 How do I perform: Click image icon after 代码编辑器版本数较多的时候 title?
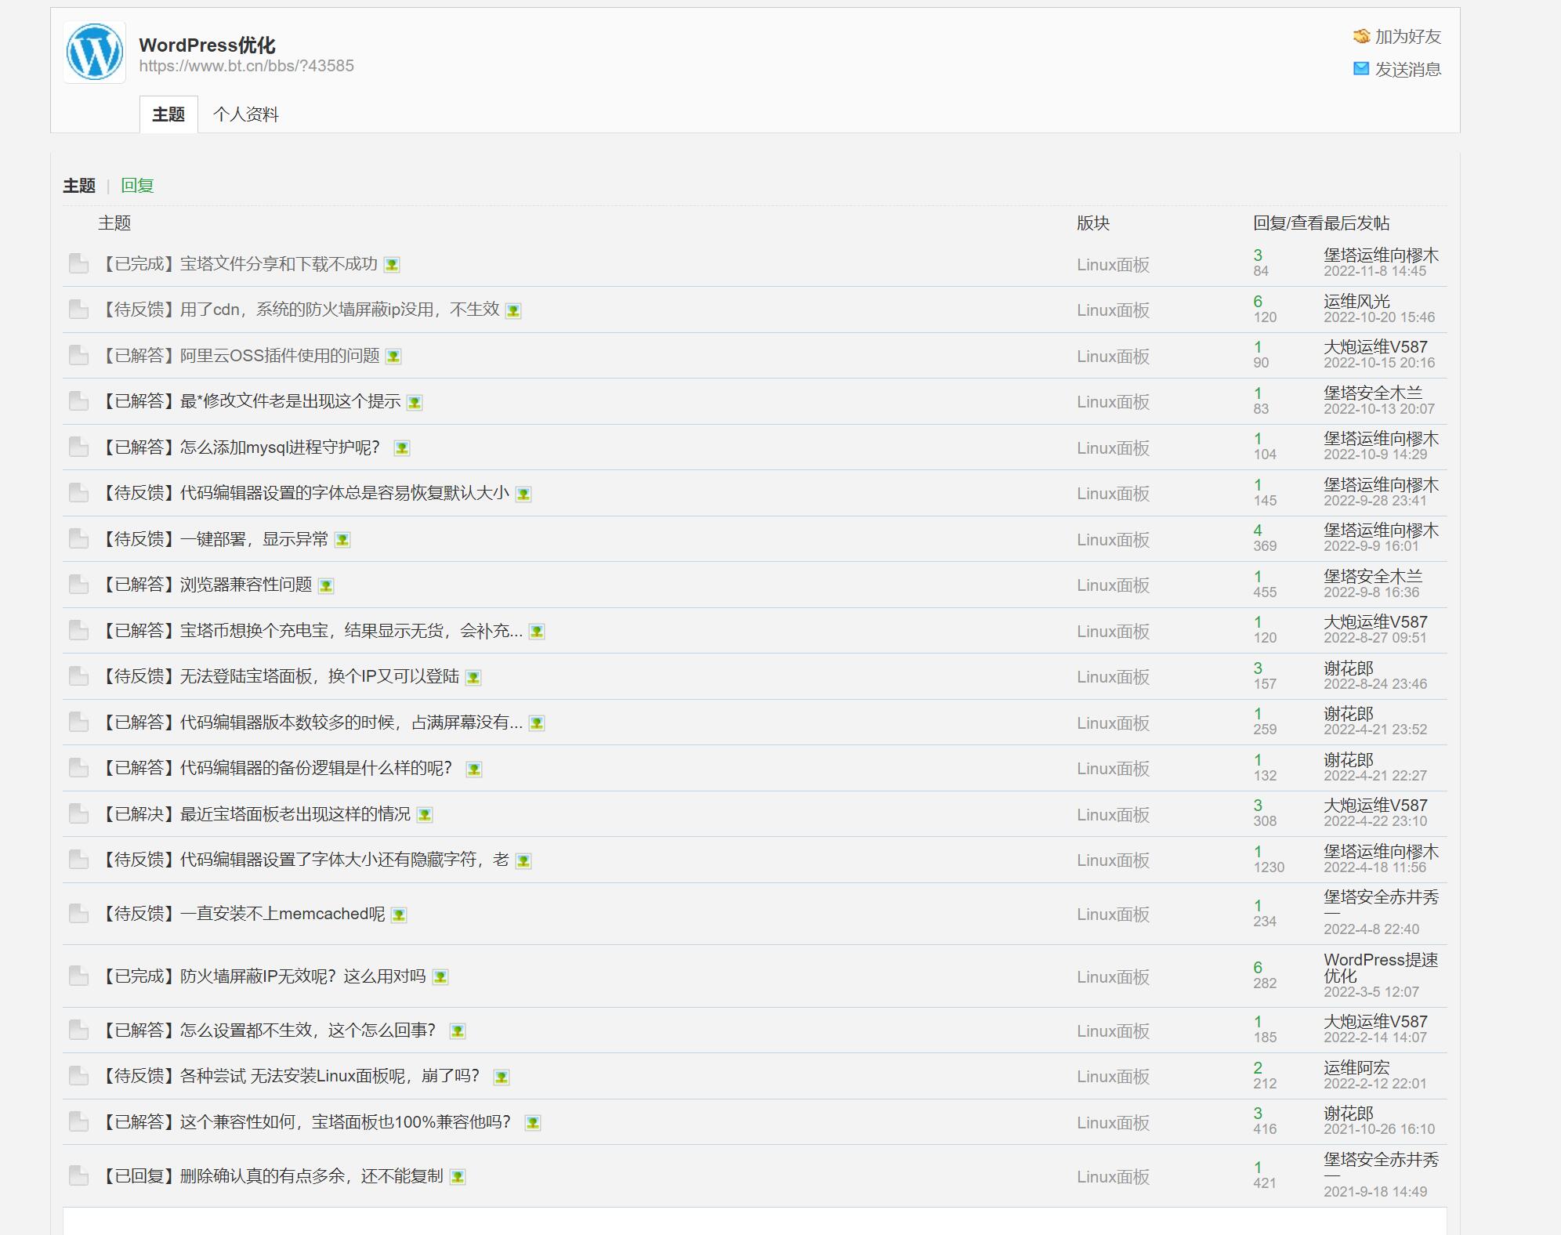[537, 723]
